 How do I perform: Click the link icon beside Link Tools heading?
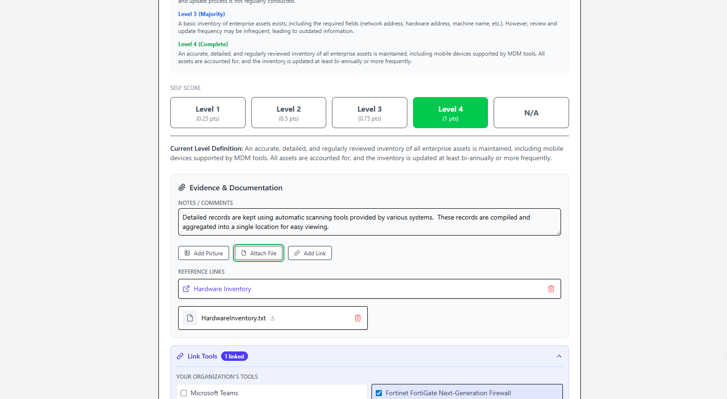click(180, 356)
